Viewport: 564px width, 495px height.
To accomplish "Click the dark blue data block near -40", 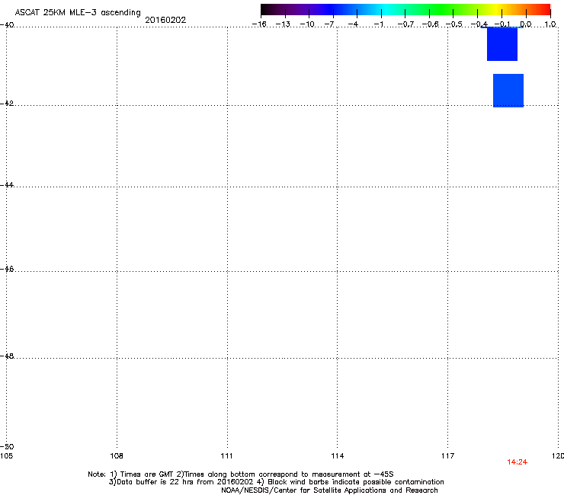I will (502, 44).
